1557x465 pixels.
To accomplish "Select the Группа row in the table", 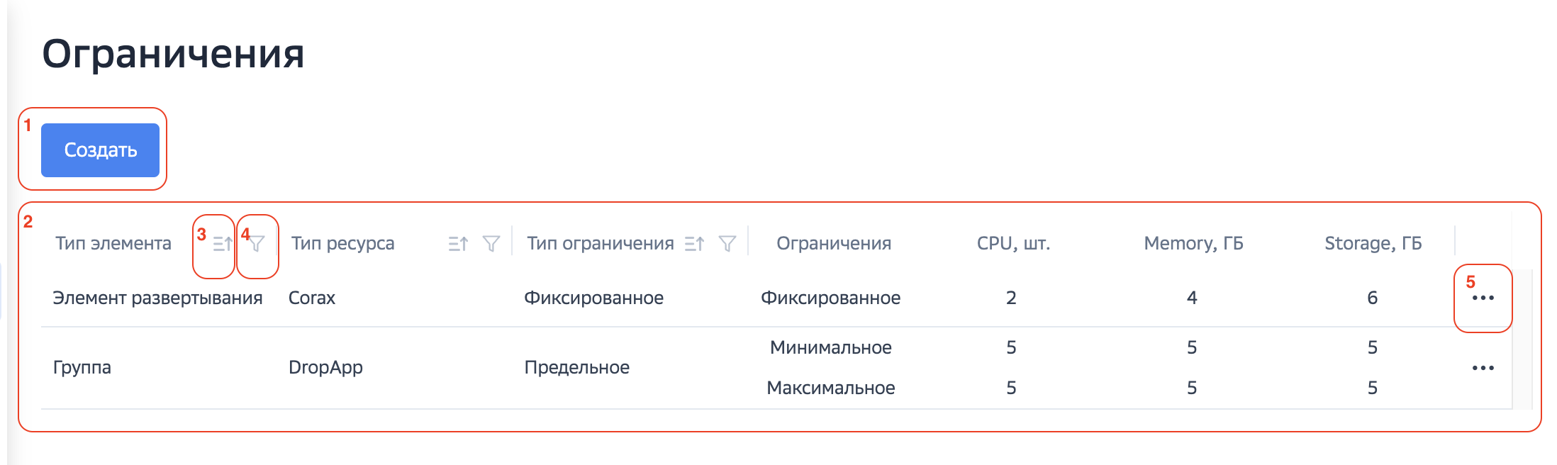I will tap(82, 367).
